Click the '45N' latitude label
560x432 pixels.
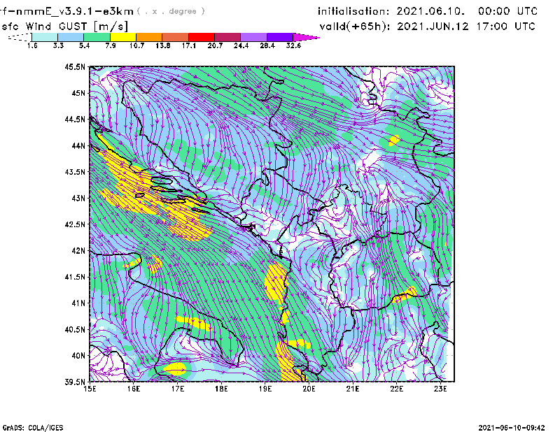coord(78,93)
